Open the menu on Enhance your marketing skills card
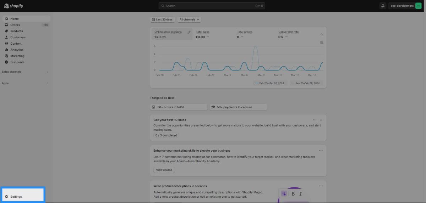Viewport: 426px width, 203px height. [321, 151]
